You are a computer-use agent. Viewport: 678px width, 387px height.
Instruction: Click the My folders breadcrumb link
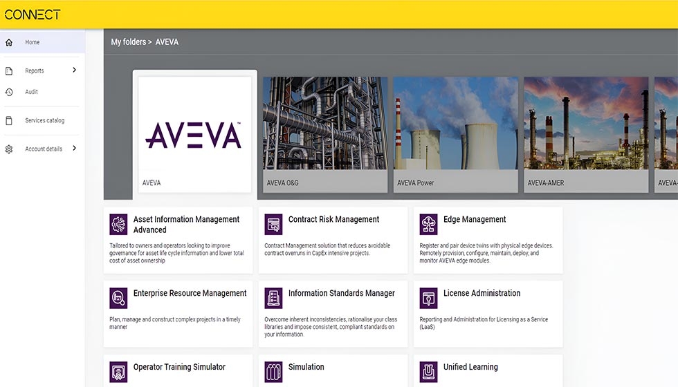pyautogui.click(x=127, y=42)
